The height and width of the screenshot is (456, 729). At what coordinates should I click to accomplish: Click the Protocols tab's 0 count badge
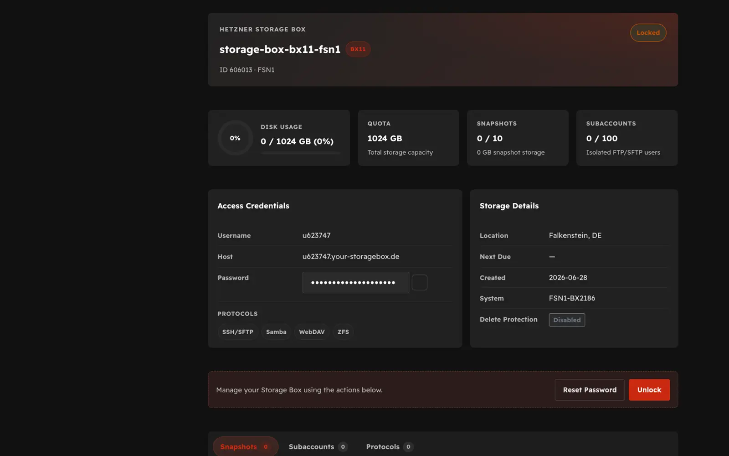[x=408, y=447]
